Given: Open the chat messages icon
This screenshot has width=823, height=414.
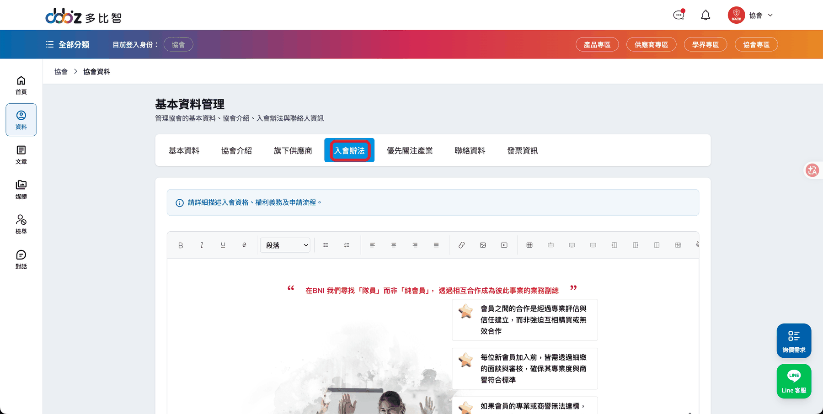Looking at the screenshot, I should (679, 15).
